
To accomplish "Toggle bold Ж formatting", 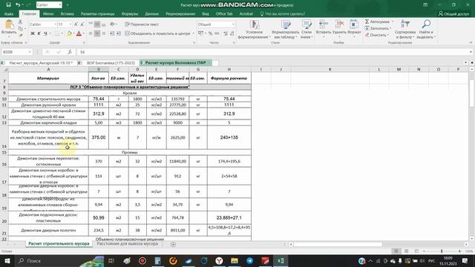I will coord(33,33).
